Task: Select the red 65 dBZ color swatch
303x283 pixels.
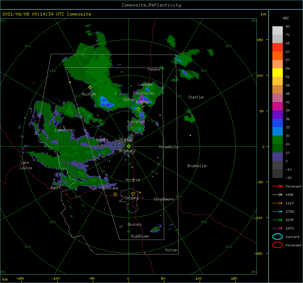Action: click(277, 47)
